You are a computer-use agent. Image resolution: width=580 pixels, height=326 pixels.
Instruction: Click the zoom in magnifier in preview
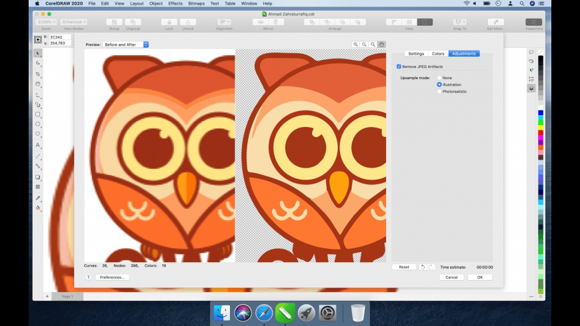tap(356, 45)
